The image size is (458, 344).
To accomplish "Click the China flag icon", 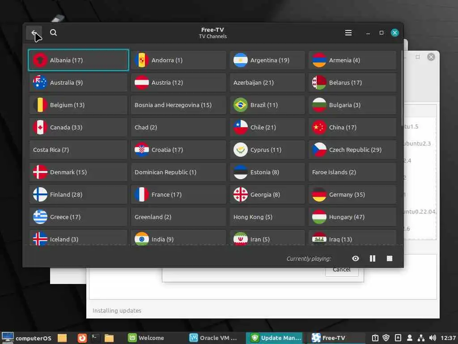I will coord(319,127).
